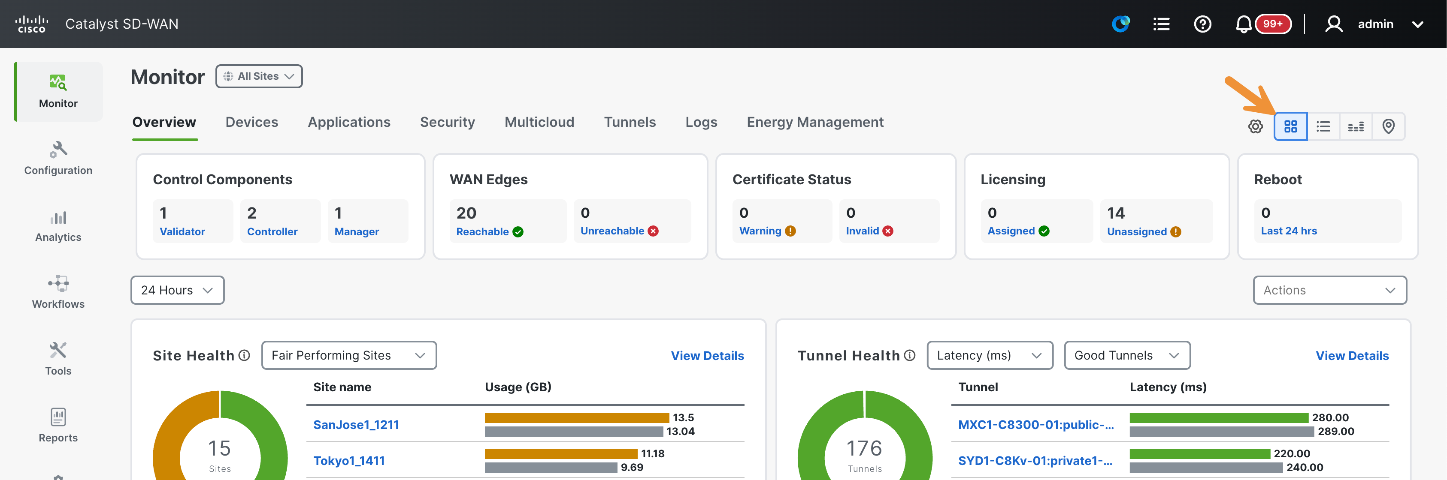Switch to the Devices tab
1447x480 pixels.
[251, 122]
